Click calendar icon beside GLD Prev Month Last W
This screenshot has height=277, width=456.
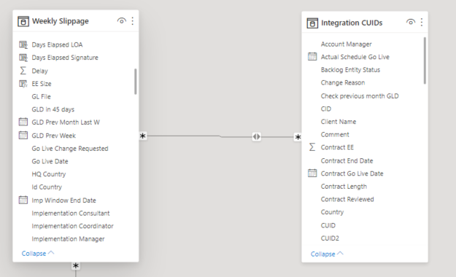point(23,122)
